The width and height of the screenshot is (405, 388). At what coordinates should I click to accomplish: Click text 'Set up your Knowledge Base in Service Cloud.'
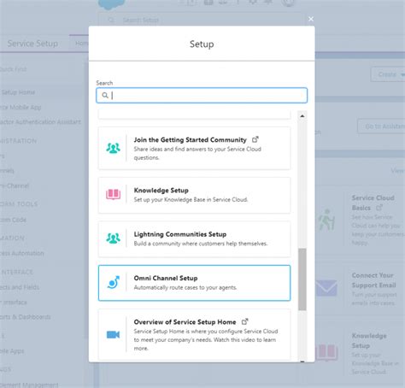[191, 200]
